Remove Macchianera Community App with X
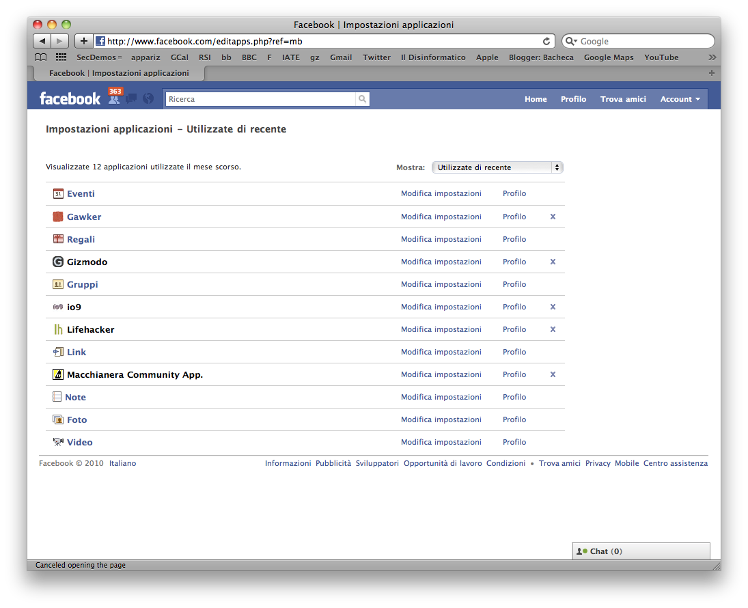 pyautogui.click(x=553, y=374)
